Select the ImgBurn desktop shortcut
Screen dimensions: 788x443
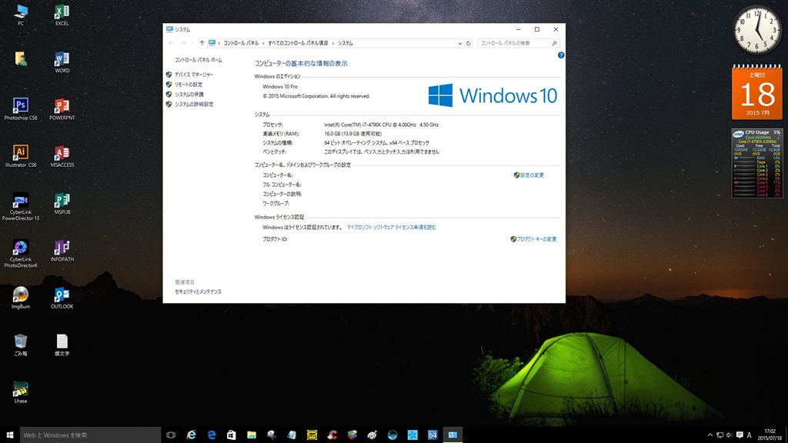[21, 298]
